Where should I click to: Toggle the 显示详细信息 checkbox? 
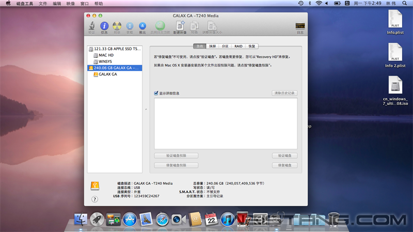156,93
